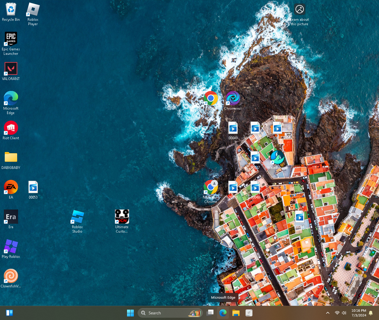Select the Microsoft Edge desktop shortcut
The image size is (379, 320).
(11, 103)
